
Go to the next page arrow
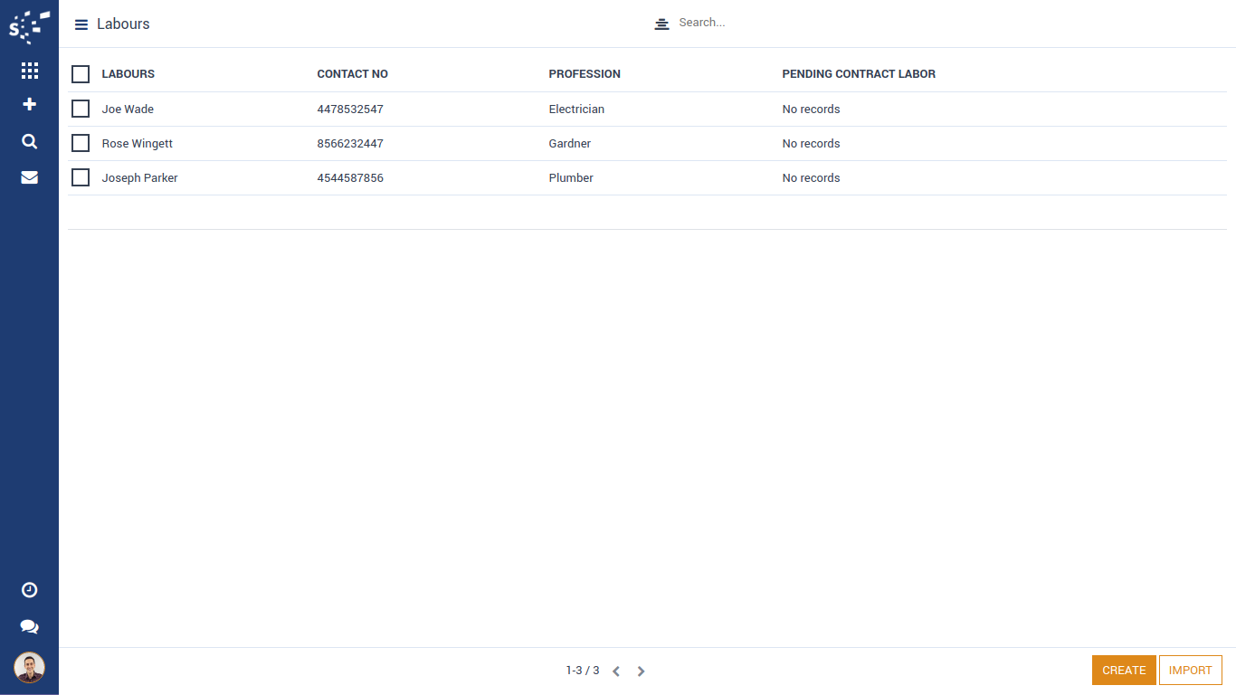(x=641, y=671)
